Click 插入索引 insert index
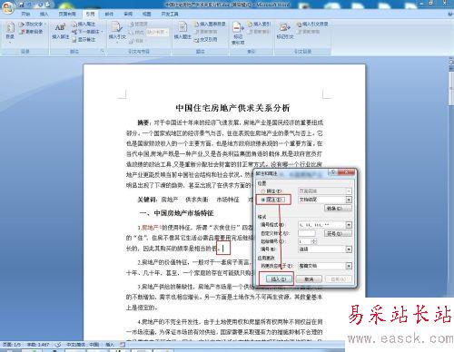 [x=259, y=24]
